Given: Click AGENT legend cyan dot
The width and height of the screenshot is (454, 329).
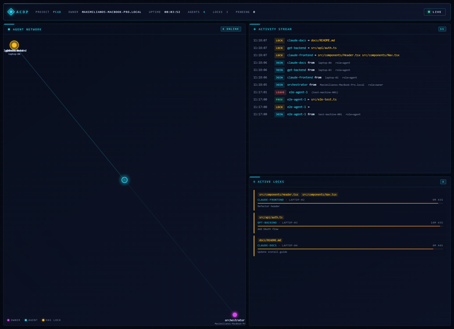Looking at the screenshot, I should click(26, 320).
